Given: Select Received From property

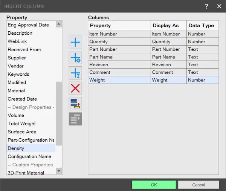Looking at the screenshot, I should 31,50.
